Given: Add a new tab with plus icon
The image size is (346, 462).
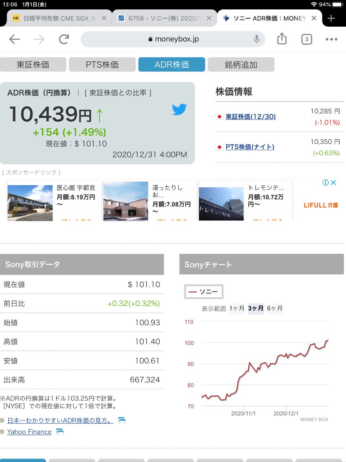Looking at the screenshot, I should tap(331, 18).
